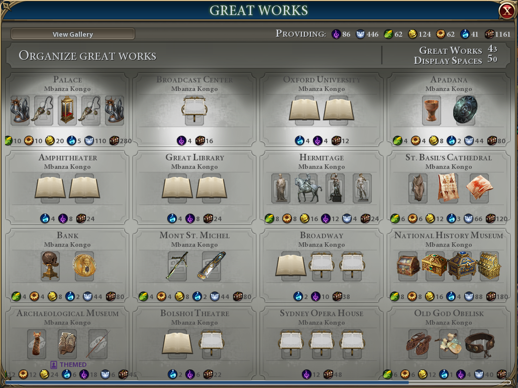Choose the book in Broadway
The height and width of the screenshot is (388, 518).
click(x=291, y=265)
